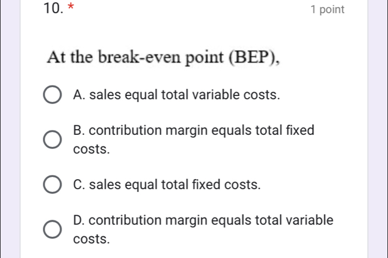388x258 pixels.
Task: Click the 'B.' letter prefix
Action: tap(79, 131)
